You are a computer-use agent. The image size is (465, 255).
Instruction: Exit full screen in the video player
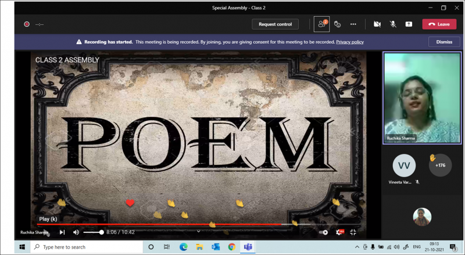tap(353, 232)
